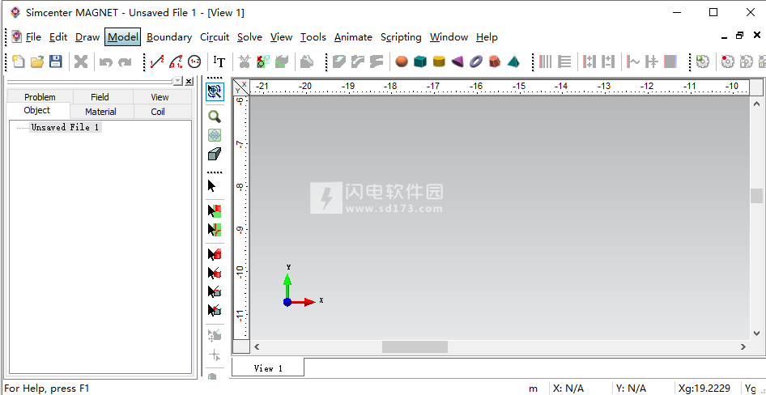Insert a sphere primitive from the toolbar

tap(402, 62)
